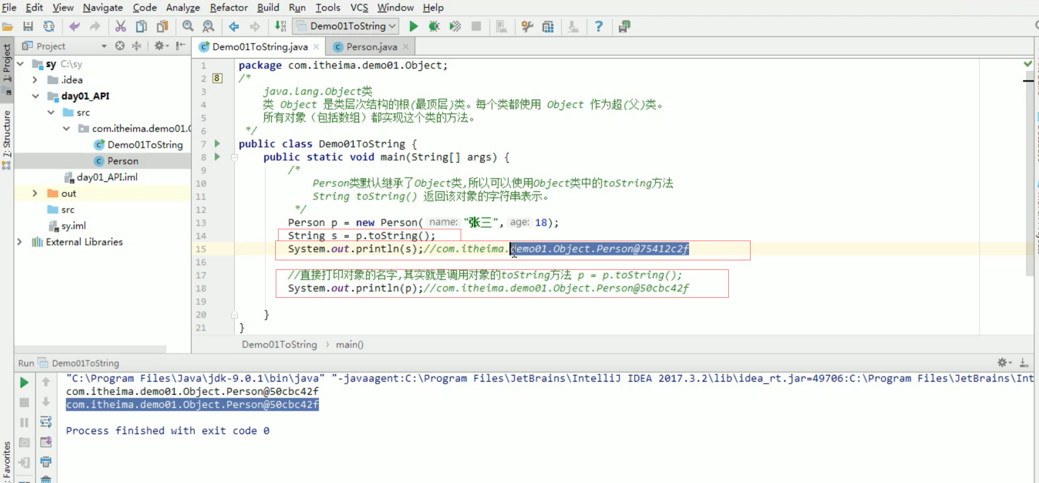Image resolution: width=1039 pixels, height=483 pixels.
Task: Click the Find magnifier icon
Action: tap(188, 27)
